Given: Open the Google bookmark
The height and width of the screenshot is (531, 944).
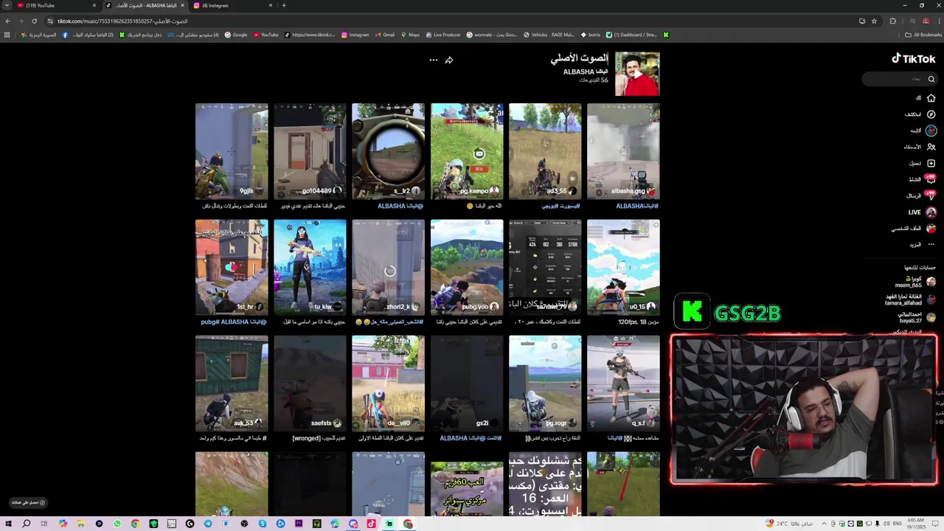Looking at the screenshot, I should (236, 35).
